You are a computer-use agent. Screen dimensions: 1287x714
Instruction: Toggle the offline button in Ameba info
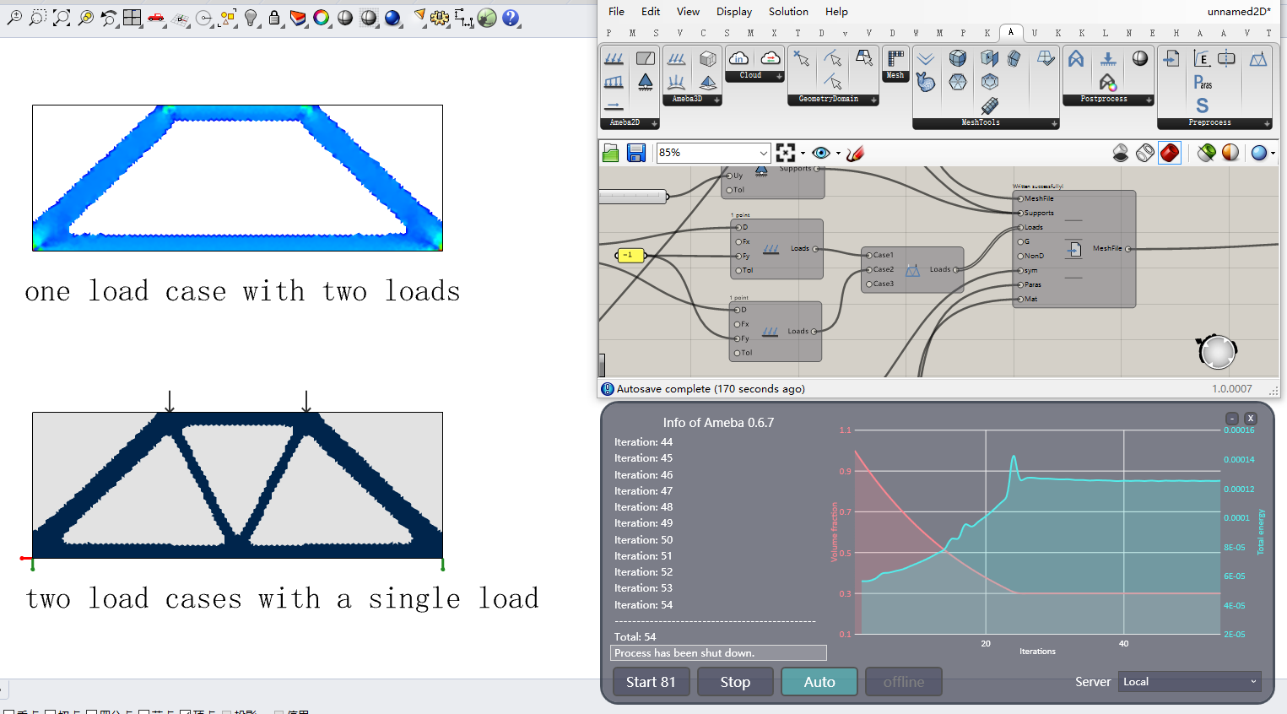coord(904,682)
